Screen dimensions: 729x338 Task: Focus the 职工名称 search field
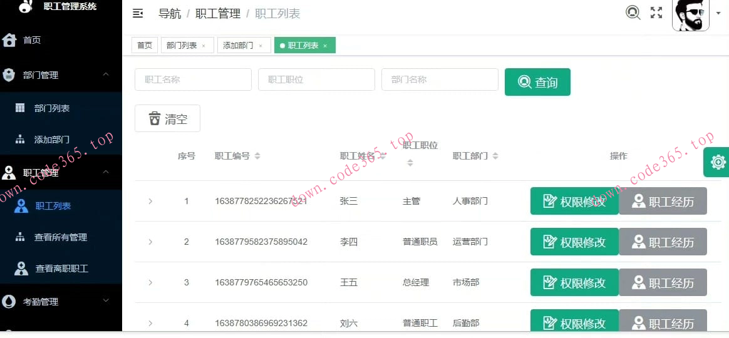point(193,79)
